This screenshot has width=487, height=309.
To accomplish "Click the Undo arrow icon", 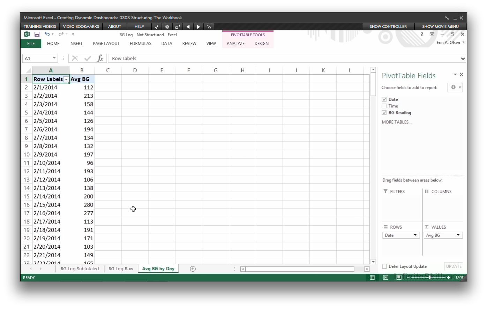I will point(47,34).
